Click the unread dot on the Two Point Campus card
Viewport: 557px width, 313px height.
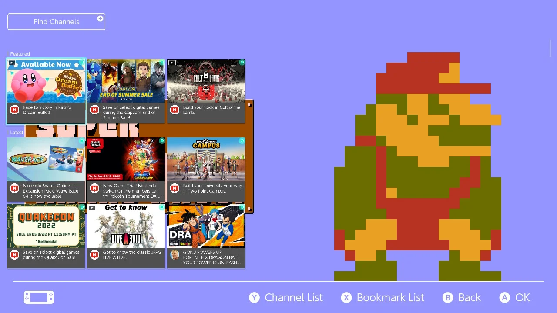[242, 141]
